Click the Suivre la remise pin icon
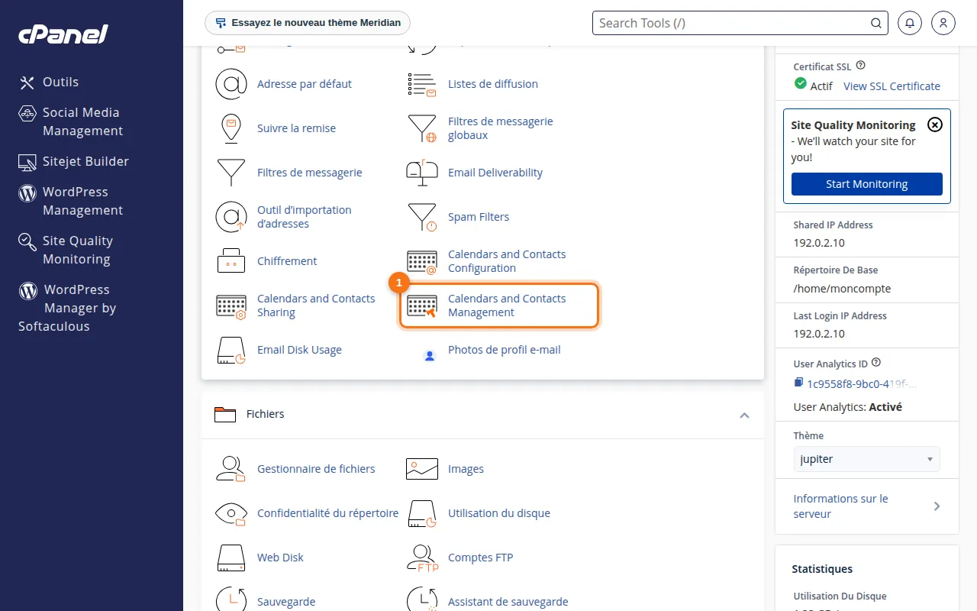Image resolution: width=977 pixels, height=611 pixels. [231, 128]
